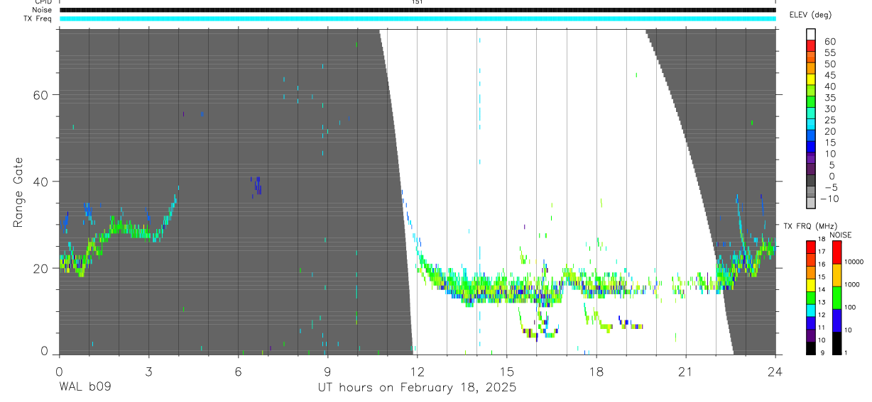The width and height of the screenshot is (872, 402).
Task: Click the '55' label on the ELEV scale
Action: [829, 52]
